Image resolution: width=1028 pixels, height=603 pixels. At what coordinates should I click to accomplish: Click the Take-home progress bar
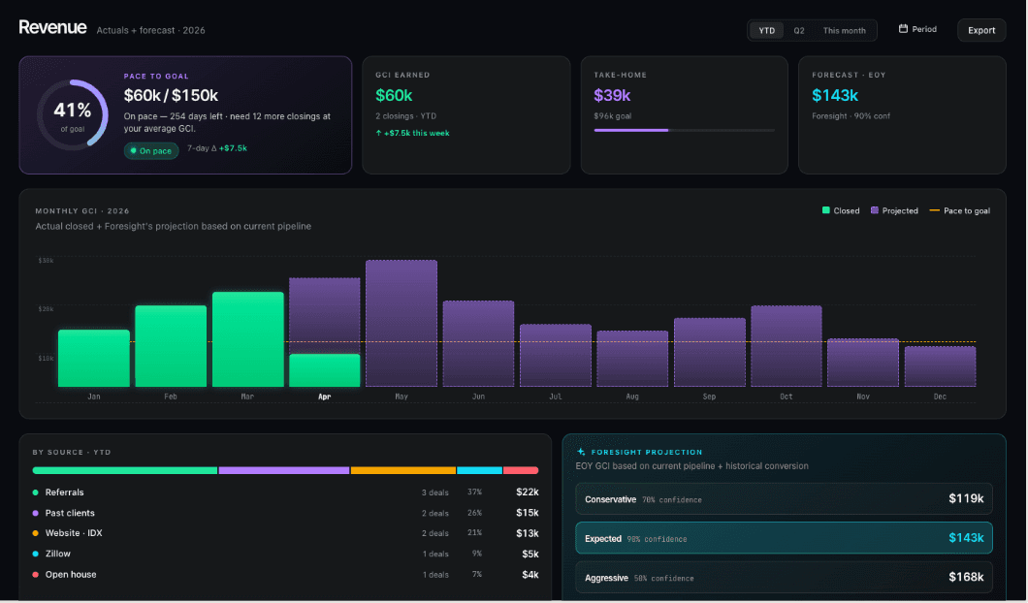click(x=684, y=131)
